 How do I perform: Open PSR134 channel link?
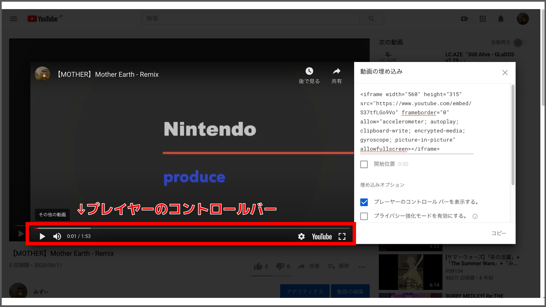tap(454, 271)
